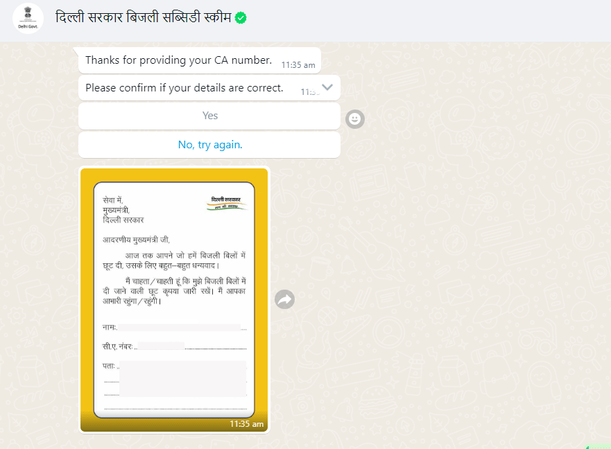The height and width of the screenshot is (449, 611).
Task: Select the "Thanks for providing your CA number." message
Action: [x=178, y=60]
